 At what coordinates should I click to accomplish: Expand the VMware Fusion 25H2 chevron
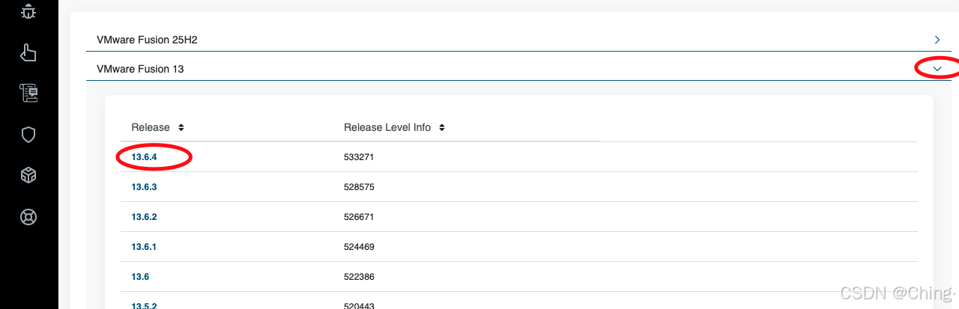point(937,39)
